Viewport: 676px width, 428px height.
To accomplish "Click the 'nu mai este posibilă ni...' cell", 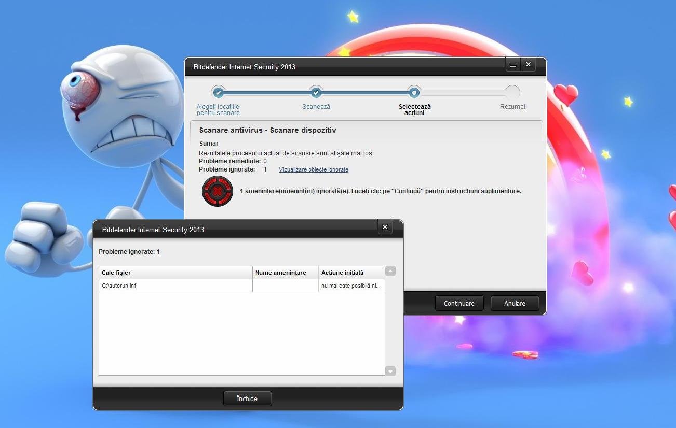I will pyautogui.click(x=351, y=286).
